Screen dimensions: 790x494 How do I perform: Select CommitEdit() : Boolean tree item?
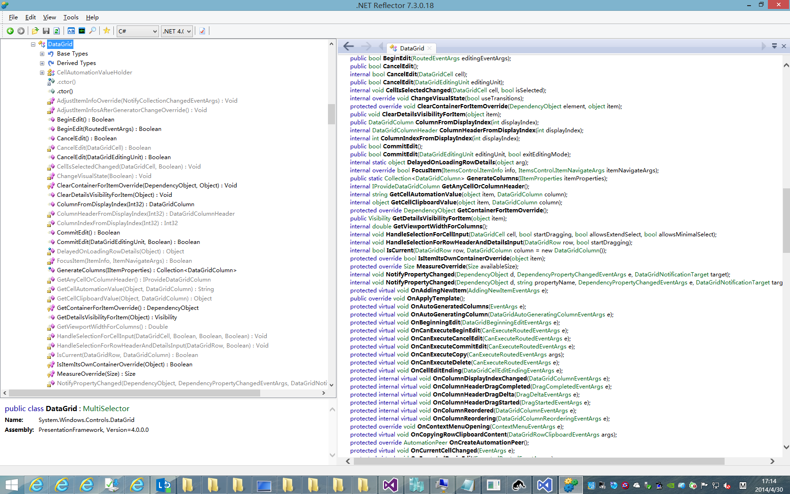coord(88,233)
